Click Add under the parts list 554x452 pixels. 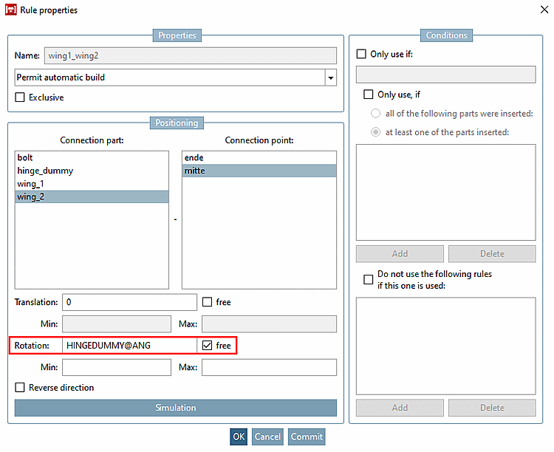pyautogui.click(x=400, y=254)
